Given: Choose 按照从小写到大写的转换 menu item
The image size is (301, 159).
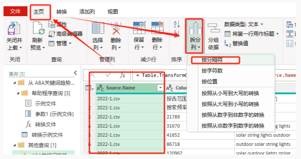Looking at the screenshot, I should (x=231, y=93).
